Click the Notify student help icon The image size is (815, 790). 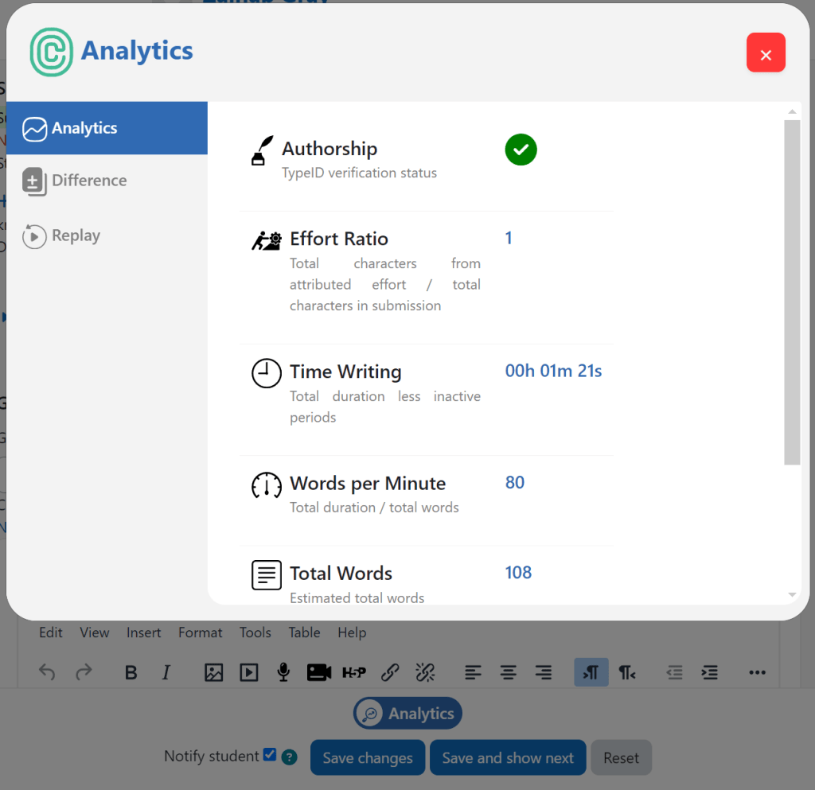pyautogui.click(x=290, y=757)
